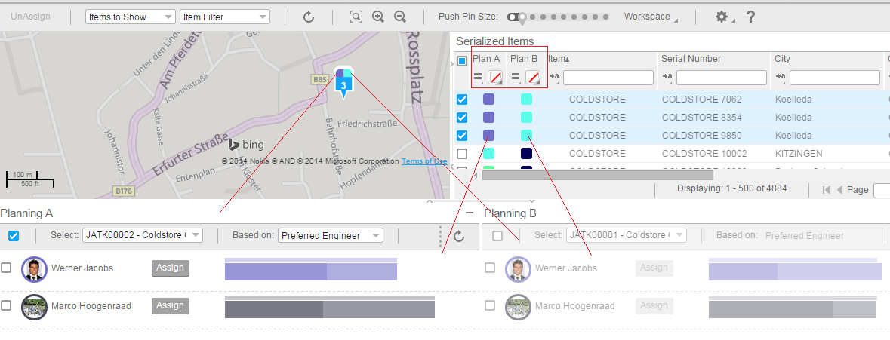
Task: Click the help question mark icon
Action: pos(750,17)
